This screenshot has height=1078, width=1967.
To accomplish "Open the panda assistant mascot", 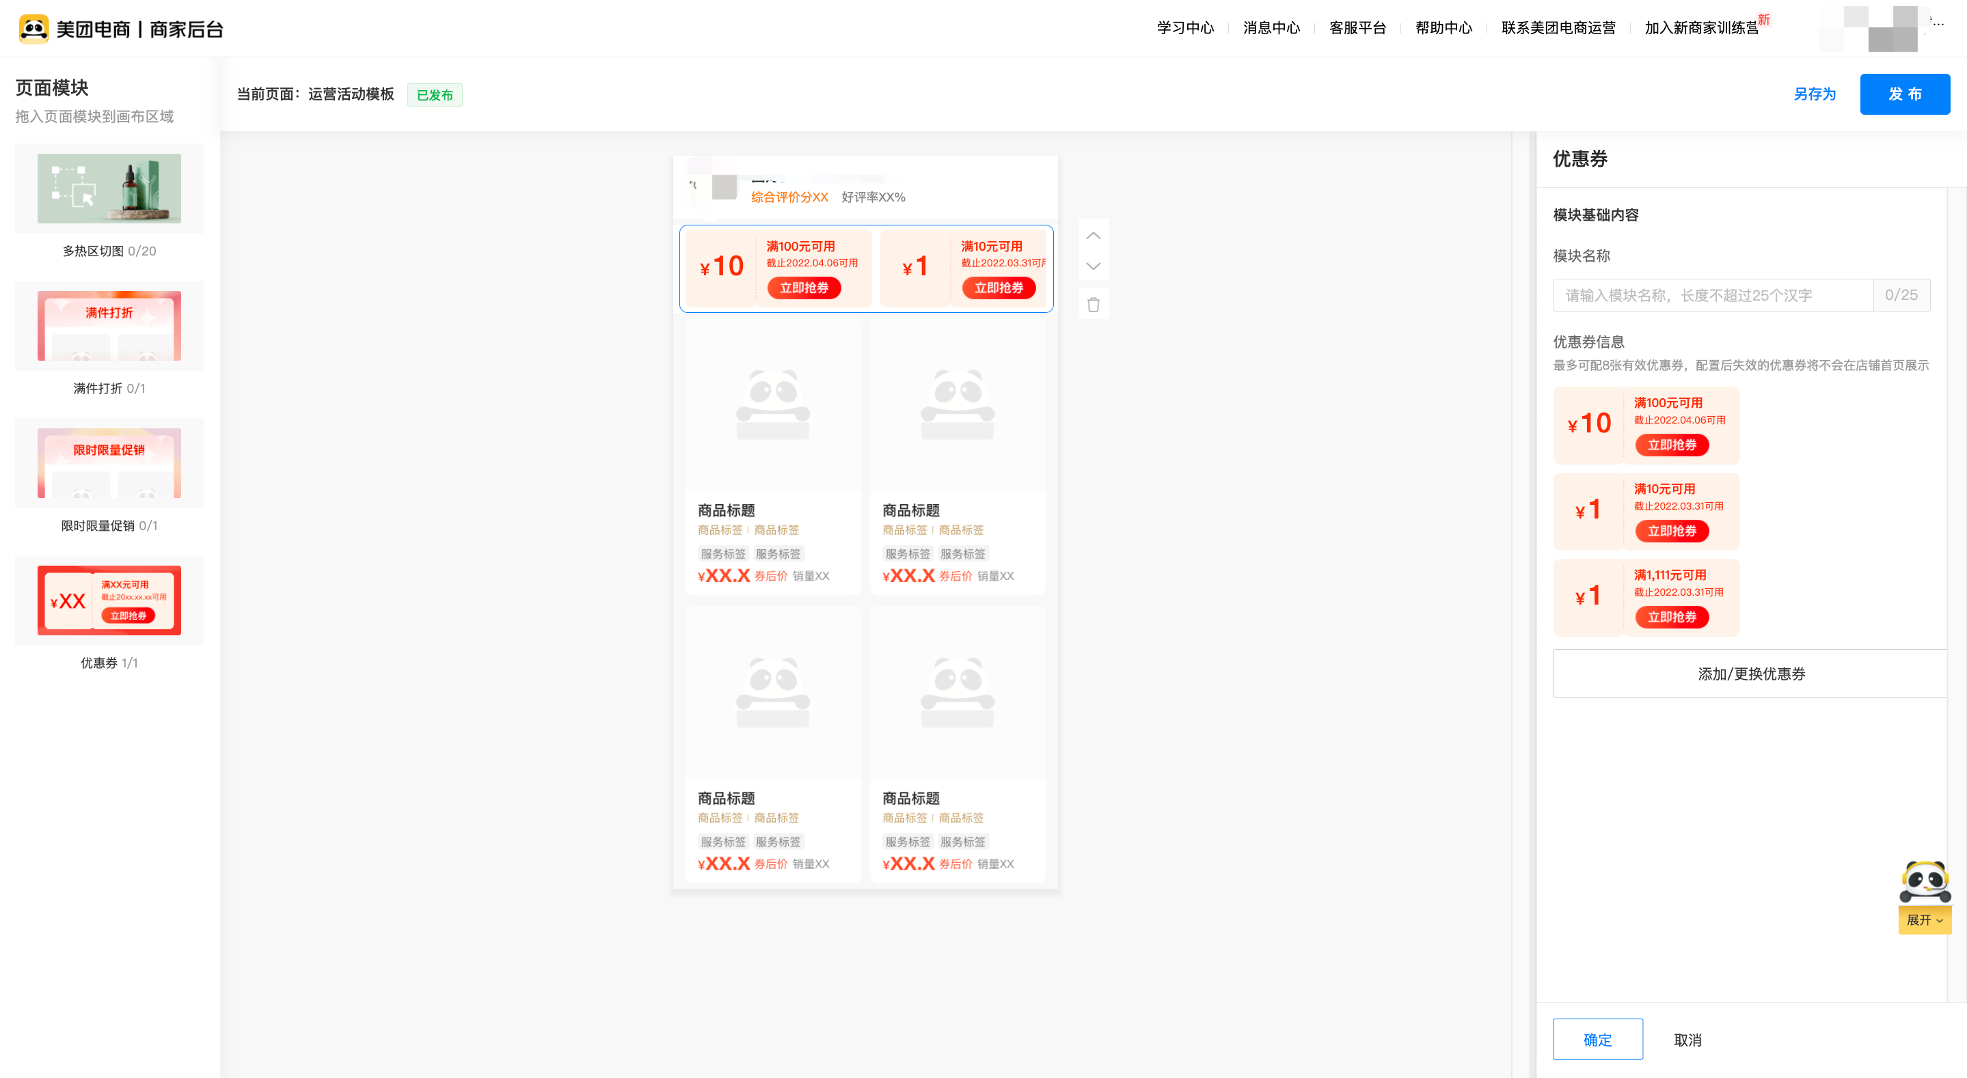I will pyautogui.click(x=1924, y=882).
